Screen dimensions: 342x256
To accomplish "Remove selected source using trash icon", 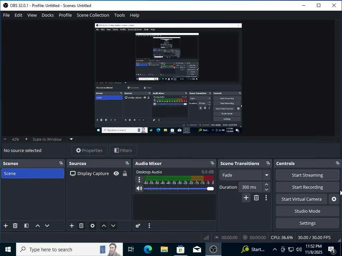I will [81, 226].
